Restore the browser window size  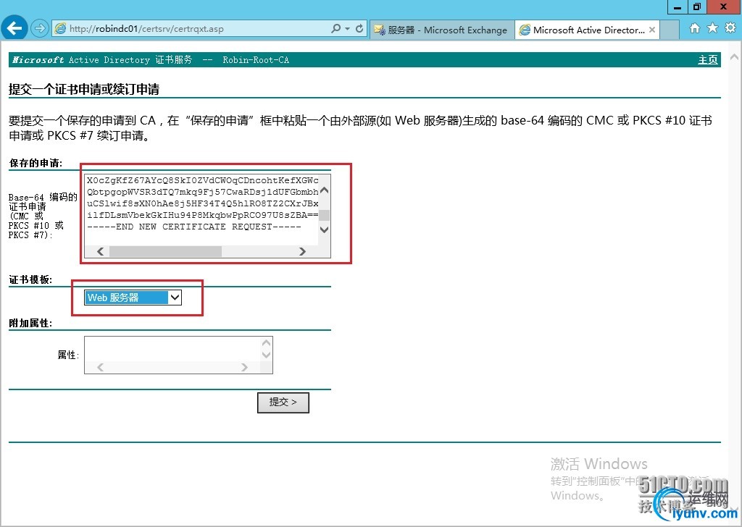[697, 7]
